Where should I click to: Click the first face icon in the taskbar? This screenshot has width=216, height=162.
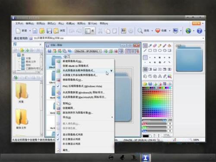pyautogui.click(x=111, y=158)
